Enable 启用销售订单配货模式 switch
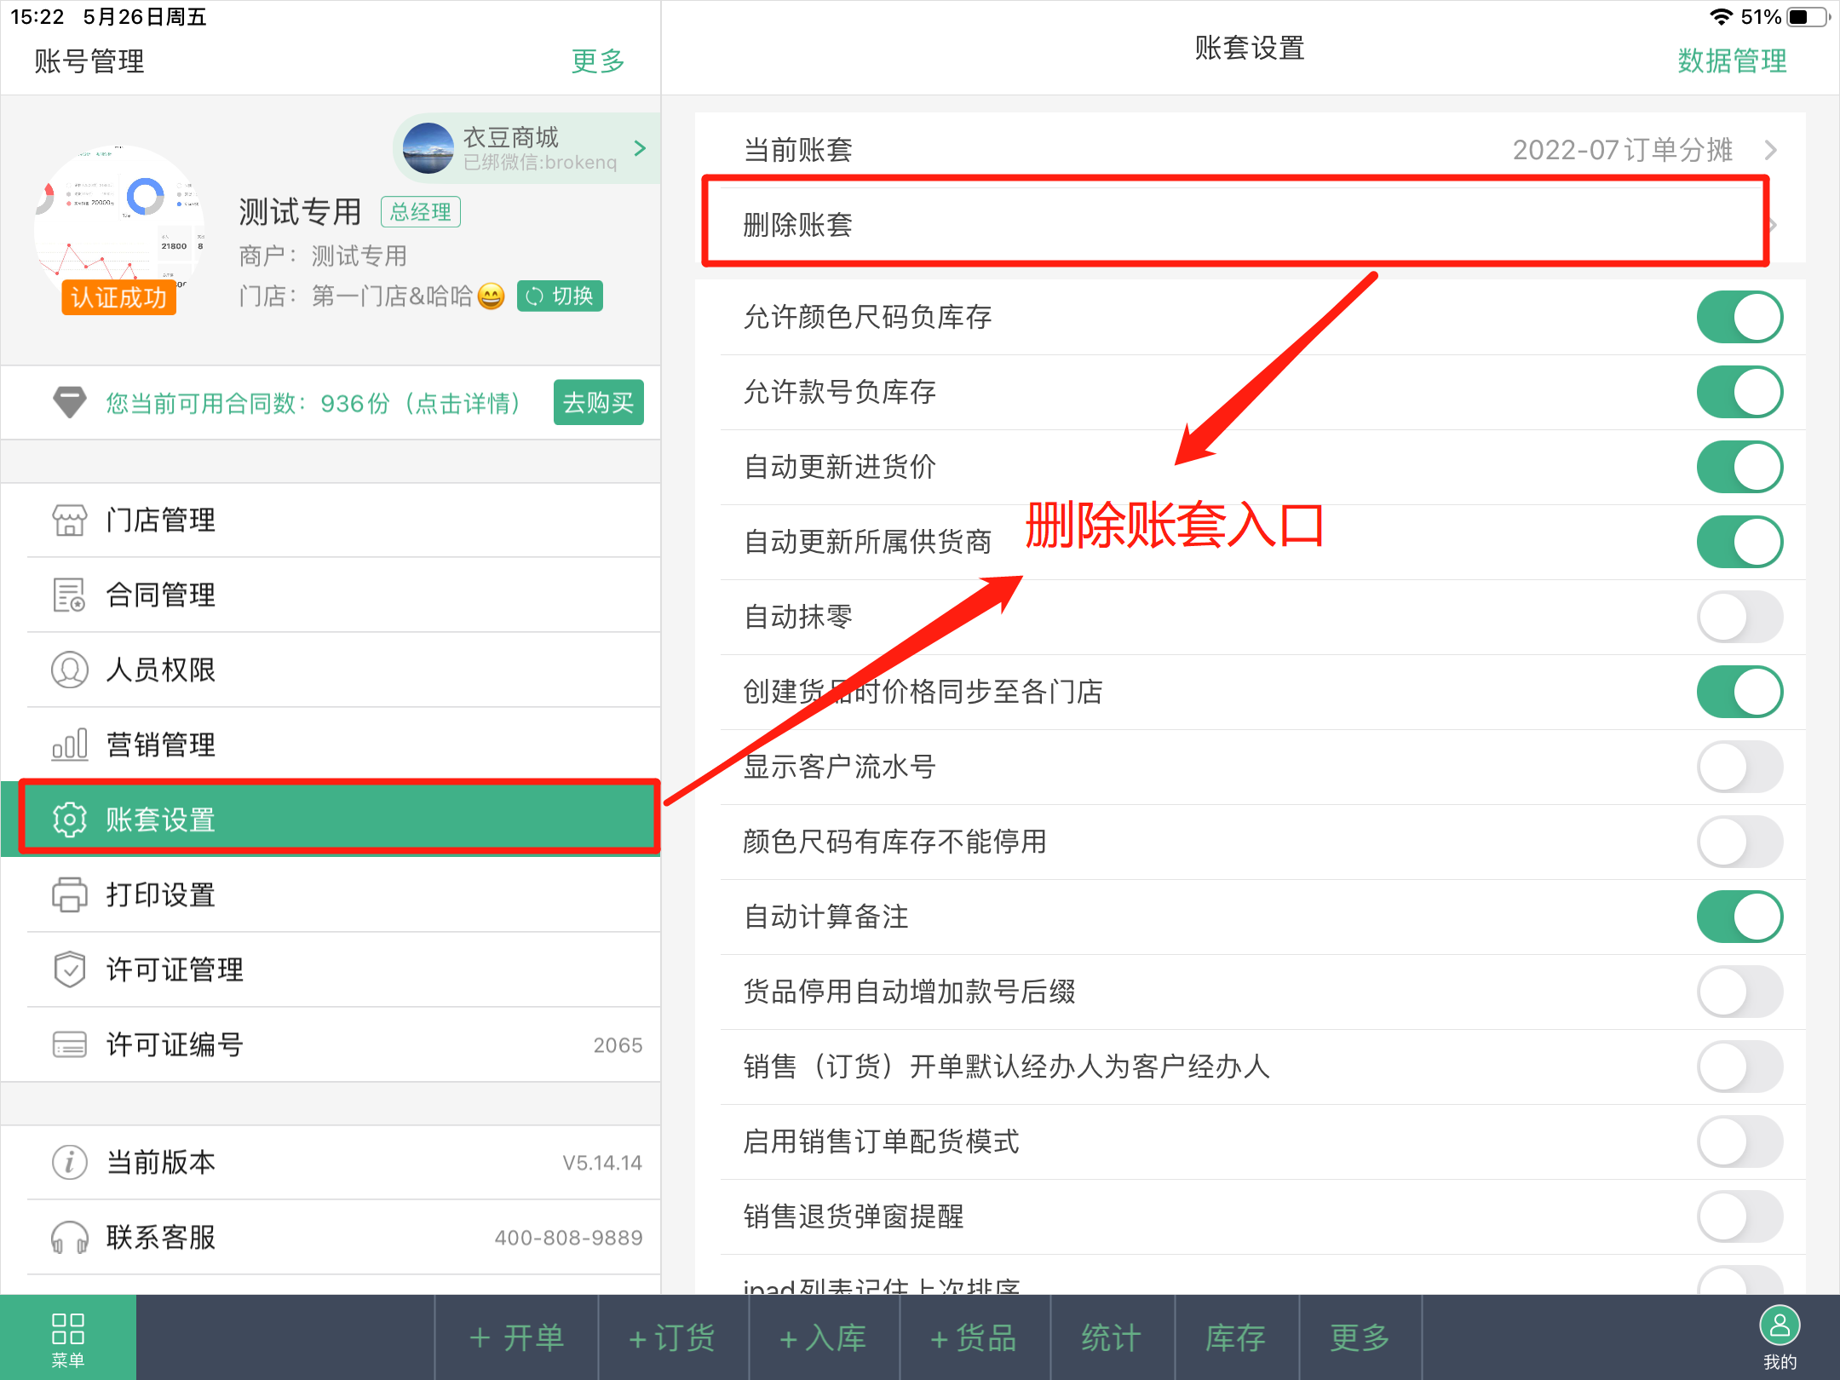The image size is (1840, 1380). [1739, 1141]
